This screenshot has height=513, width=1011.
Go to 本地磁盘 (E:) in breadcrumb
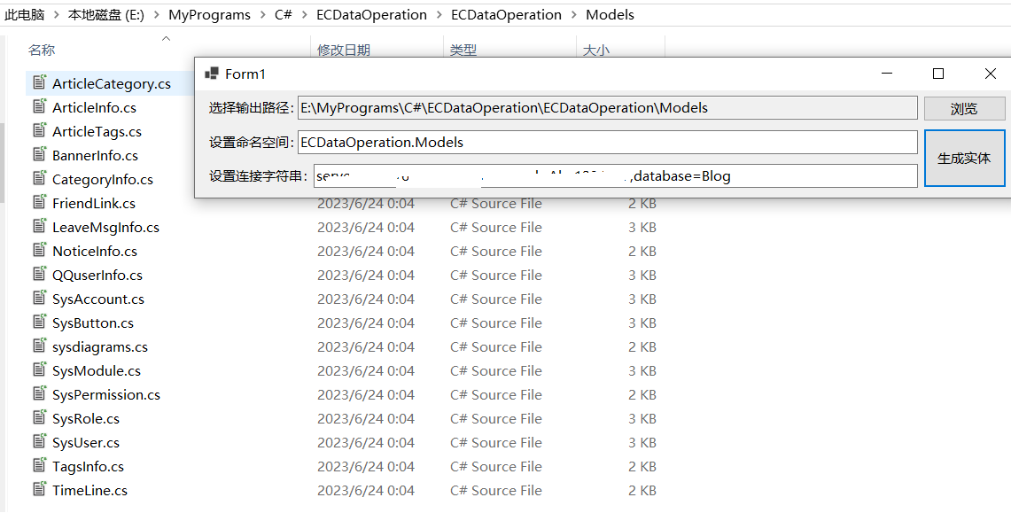(106, 14)
